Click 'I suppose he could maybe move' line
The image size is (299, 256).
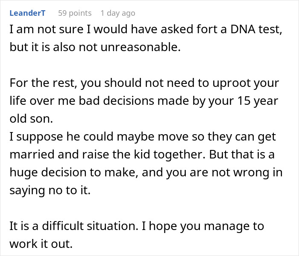142,136
